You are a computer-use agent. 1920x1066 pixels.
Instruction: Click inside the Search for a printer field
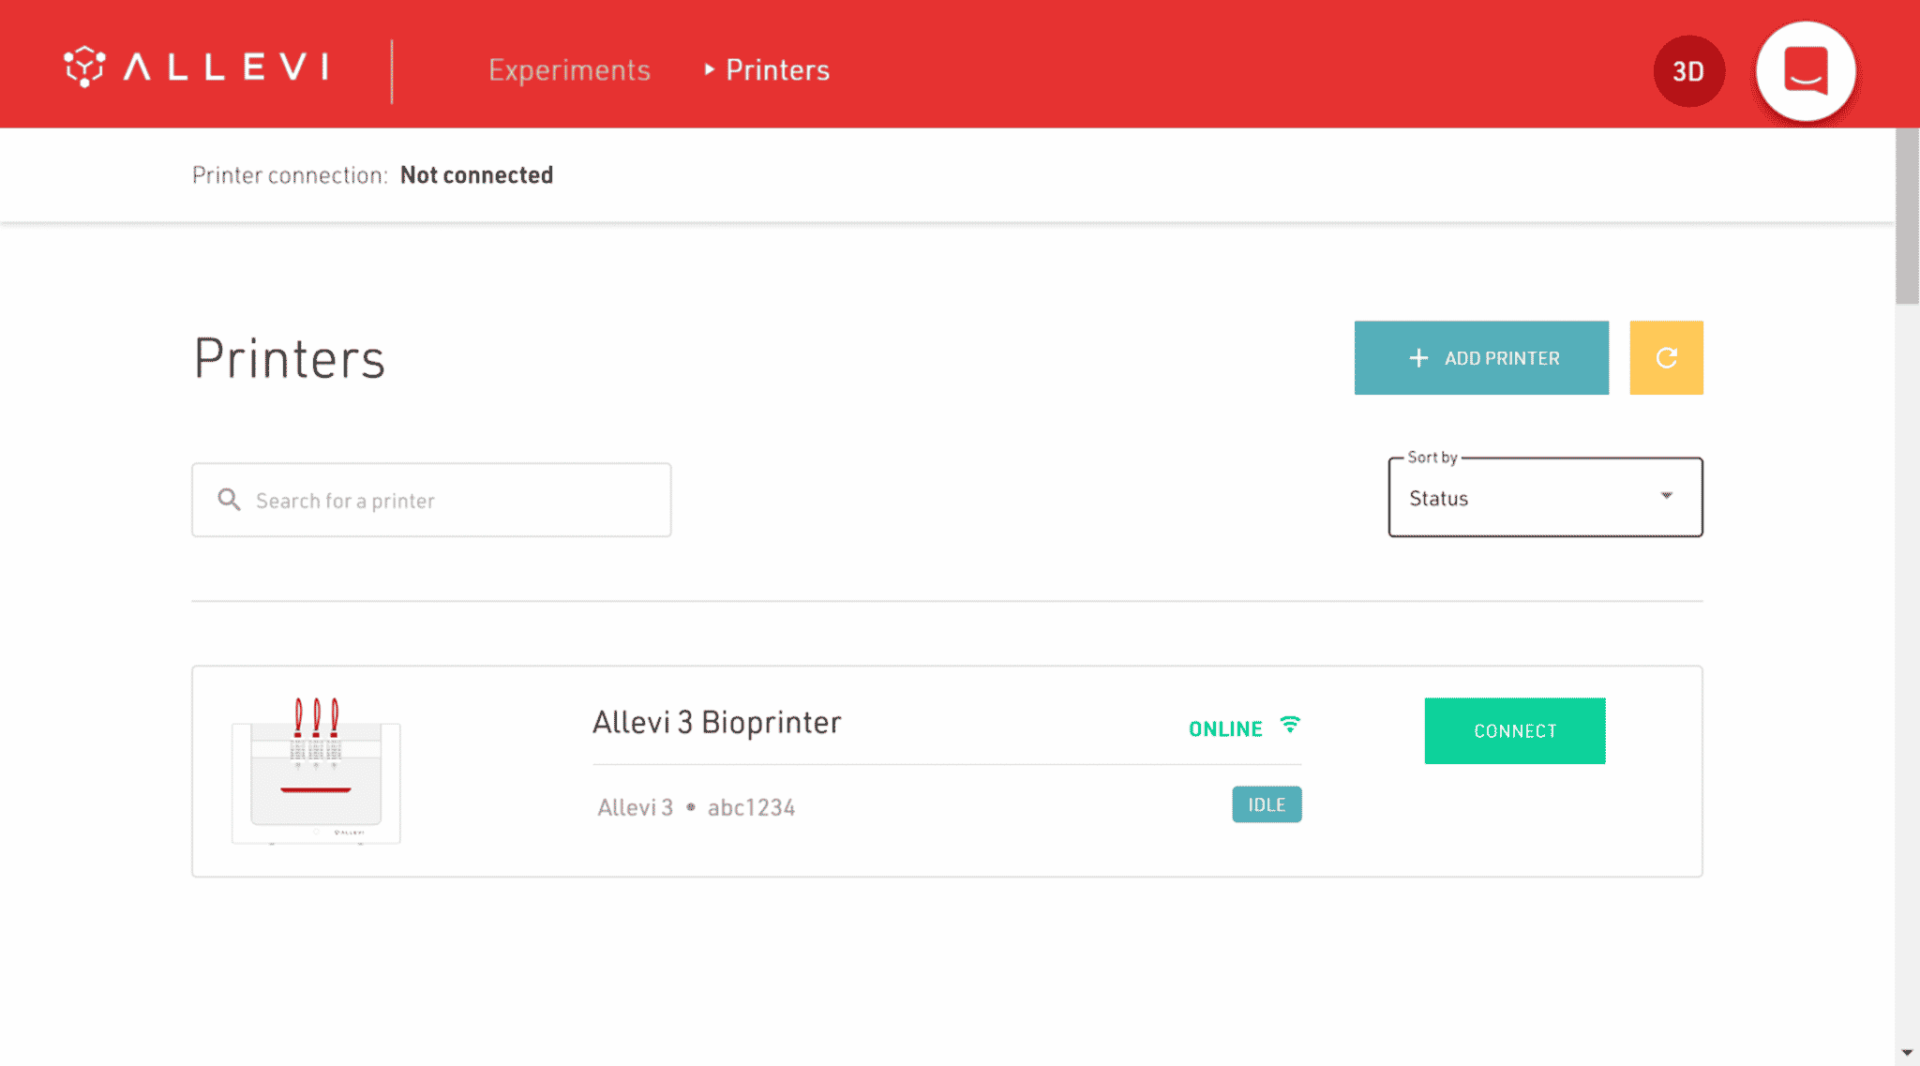coord(431,500)
